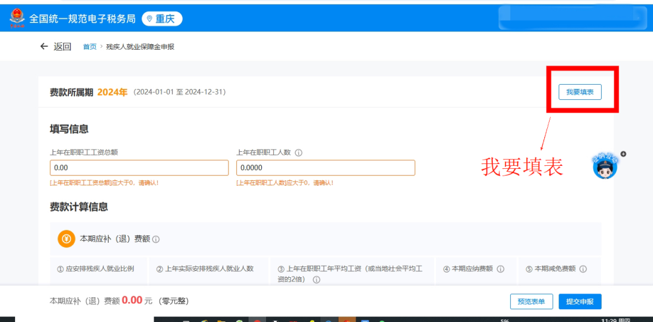Show info for 上年在职职工年平均工资
This screenshot has width=653, height=322.
[x=316, y=280]
